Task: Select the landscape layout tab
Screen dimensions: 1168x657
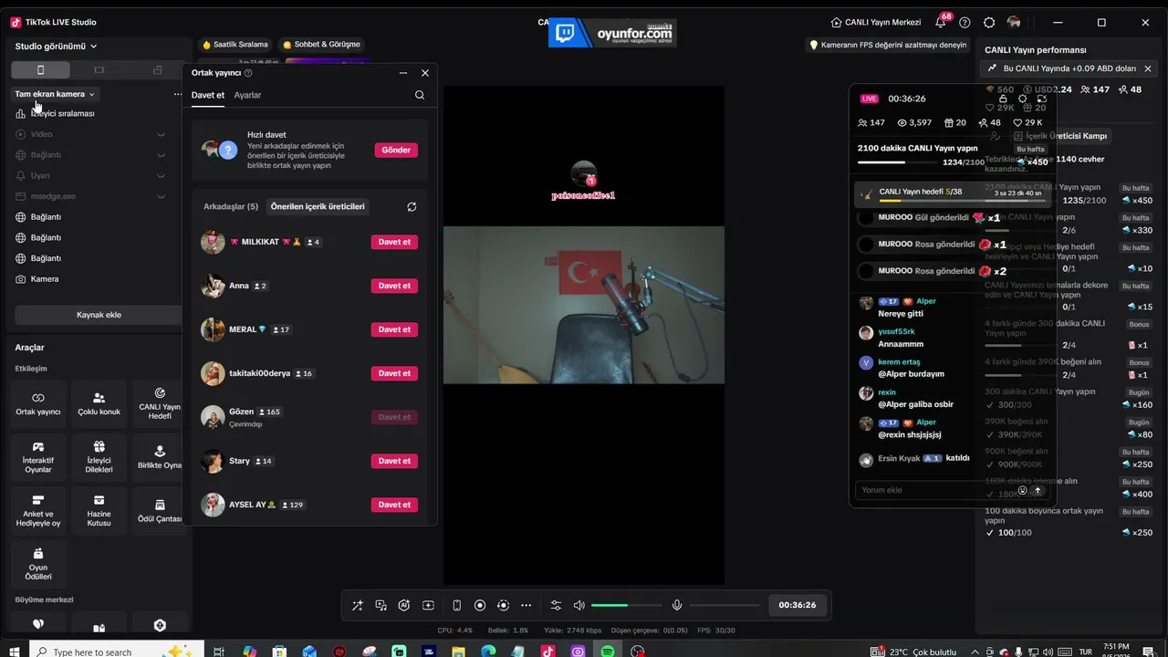Action: [x=99, y=70]
